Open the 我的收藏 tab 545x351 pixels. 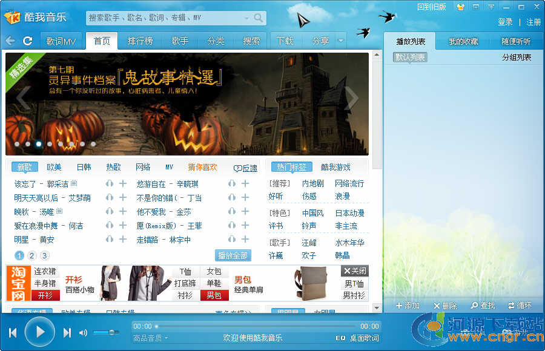[463, 42]
